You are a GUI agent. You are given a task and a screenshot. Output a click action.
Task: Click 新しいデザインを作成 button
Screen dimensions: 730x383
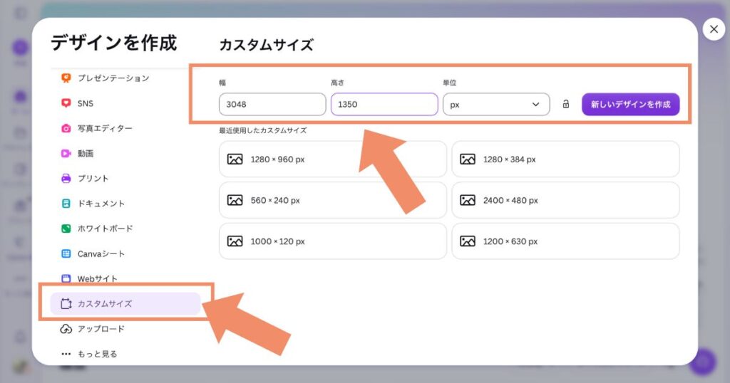631,105
